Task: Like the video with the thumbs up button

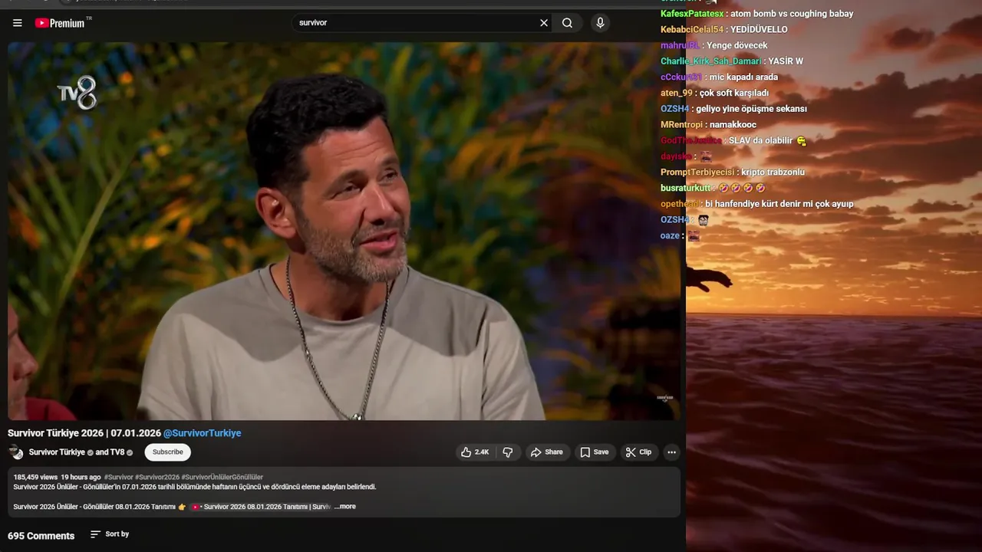Action: pos(475,452)
